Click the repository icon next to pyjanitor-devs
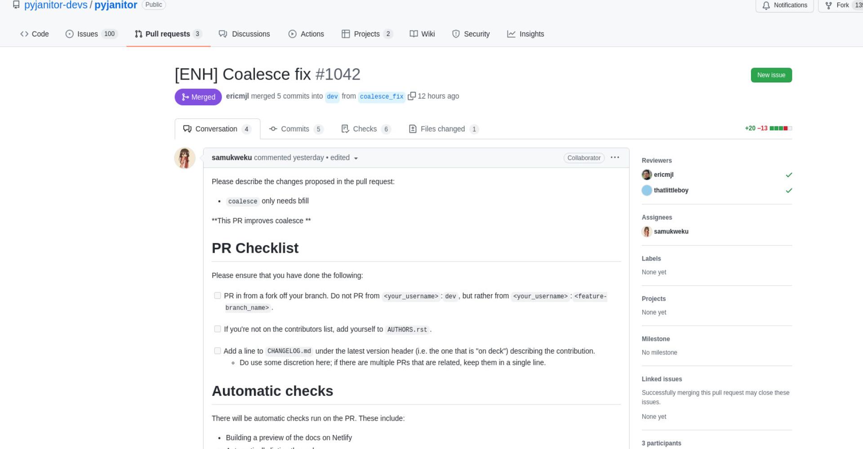This screenshot has height=449, width=863. [x=16, y=5]
